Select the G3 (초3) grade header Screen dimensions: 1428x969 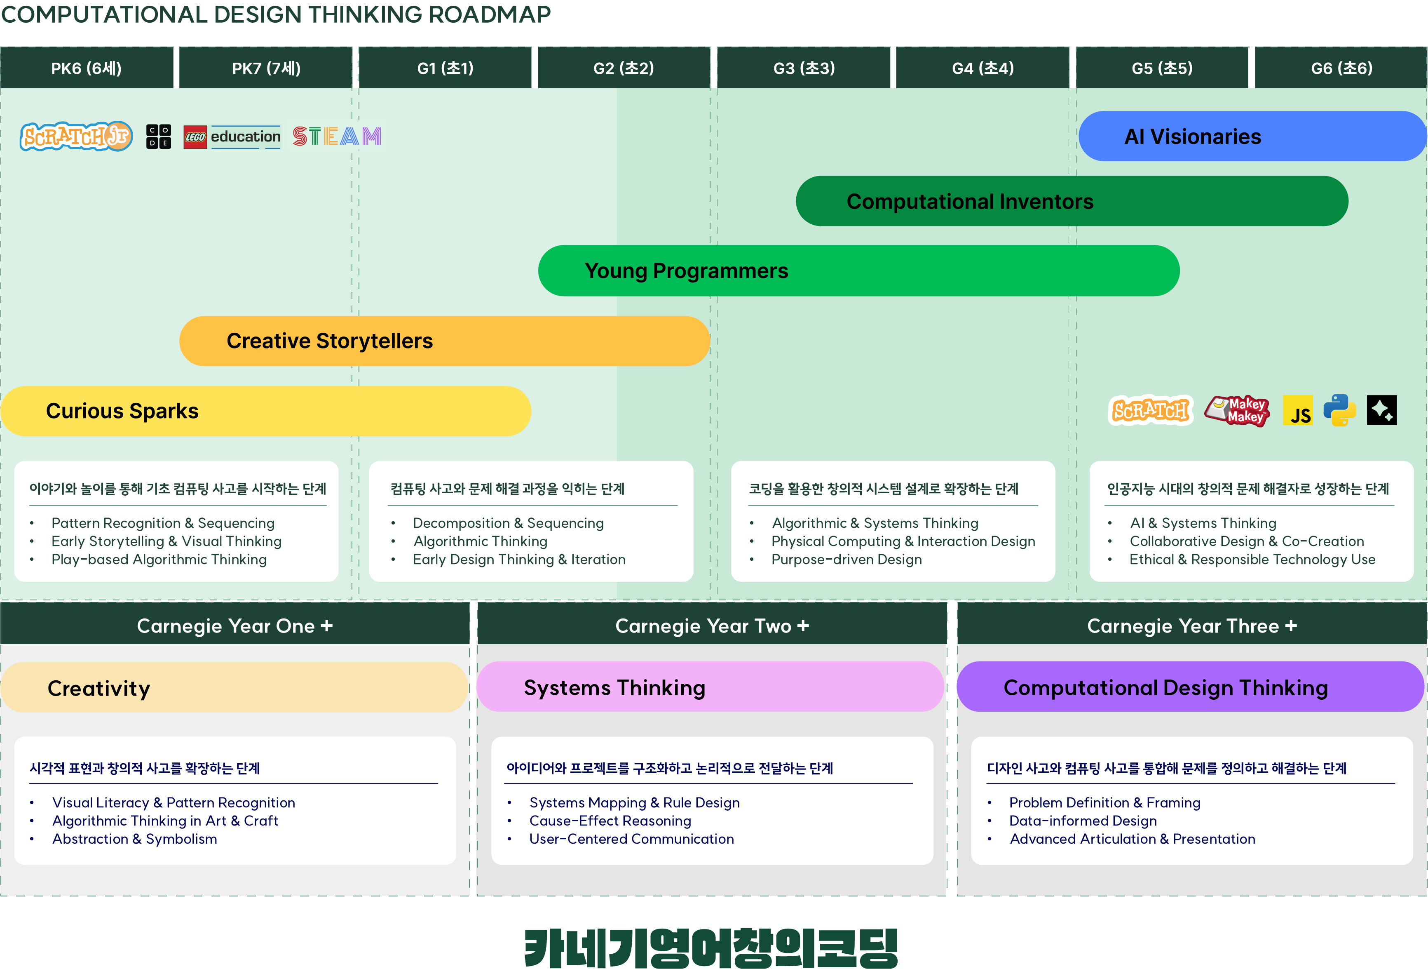[x=804, y=68]
